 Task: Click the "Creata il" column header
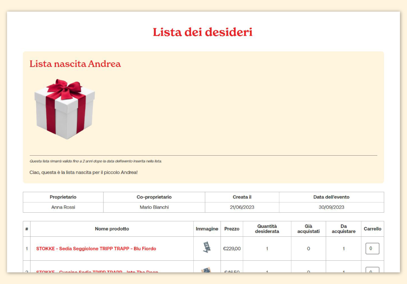242,197
